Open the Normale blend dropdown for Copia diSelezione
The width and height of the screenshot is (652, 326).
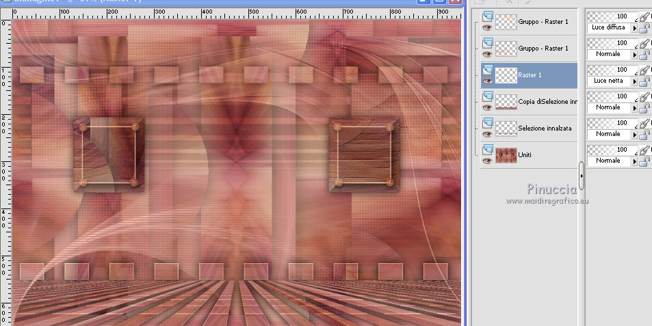point(634,108)
